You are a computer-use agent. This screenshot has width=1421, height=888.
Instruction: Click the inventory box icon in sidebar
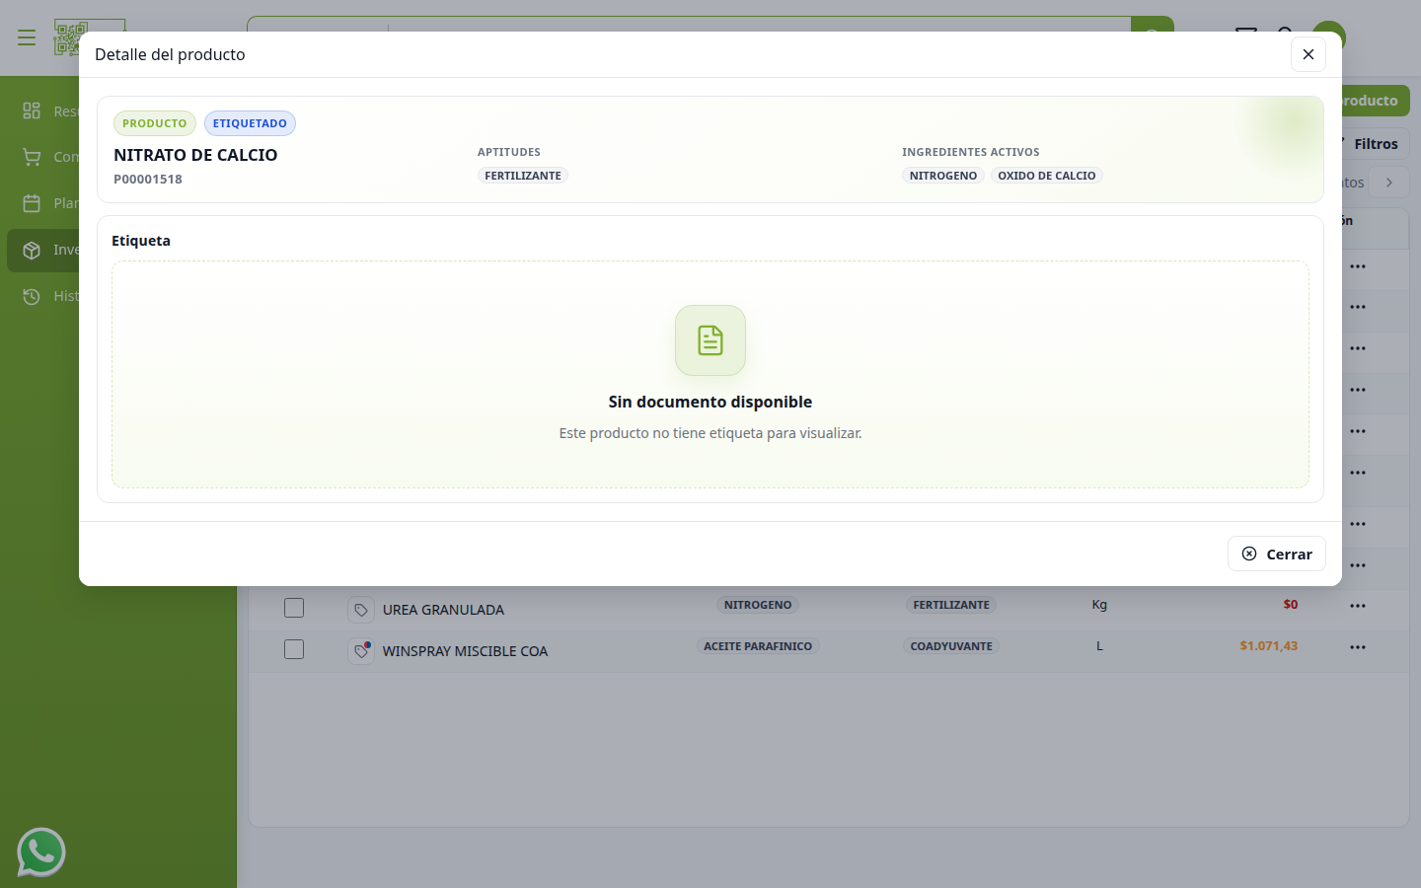click(x=32, y=250)
